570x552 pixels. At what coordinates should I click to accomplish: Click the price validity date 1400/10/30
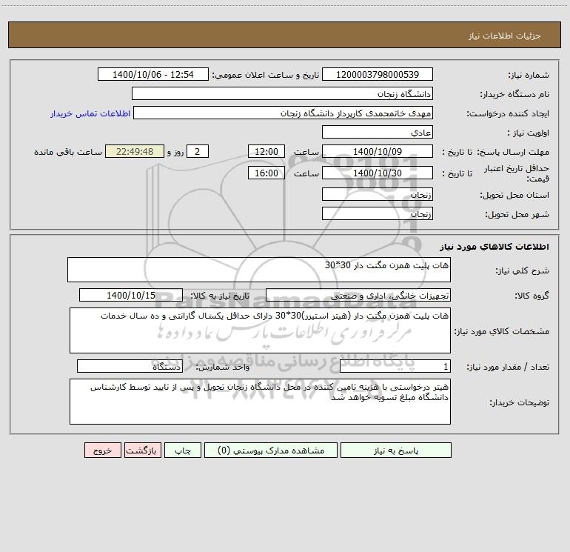coord(378,173)
